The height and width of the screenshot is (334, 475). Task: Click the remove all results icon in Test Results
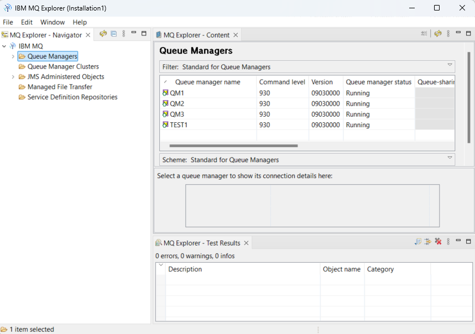pyautogui.click(x=438, y=242)
